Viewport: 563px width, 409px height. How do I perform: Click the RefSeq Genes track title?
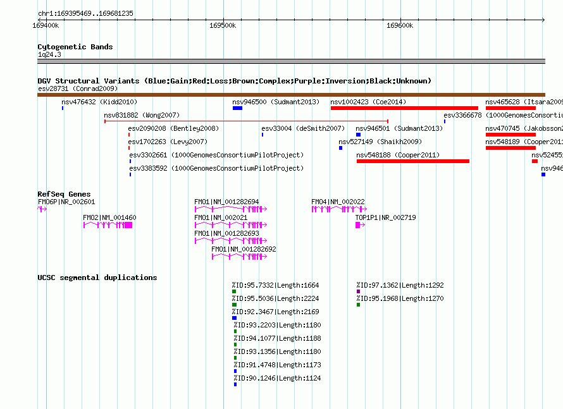(64, 193)
